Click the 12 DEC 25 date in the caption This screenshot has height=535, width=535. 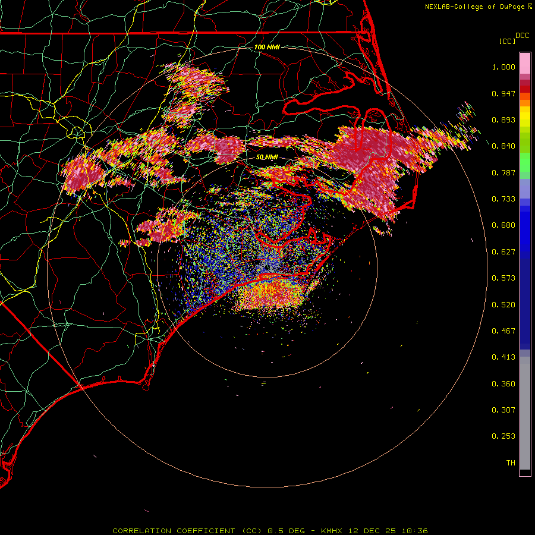pyautogui.click(x=372, y=531)
